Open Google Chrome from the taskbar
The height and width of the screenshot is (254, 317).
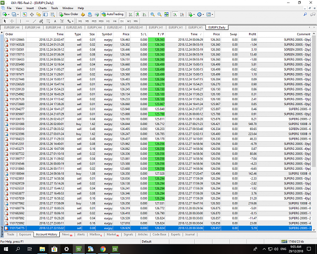(103, 249)
